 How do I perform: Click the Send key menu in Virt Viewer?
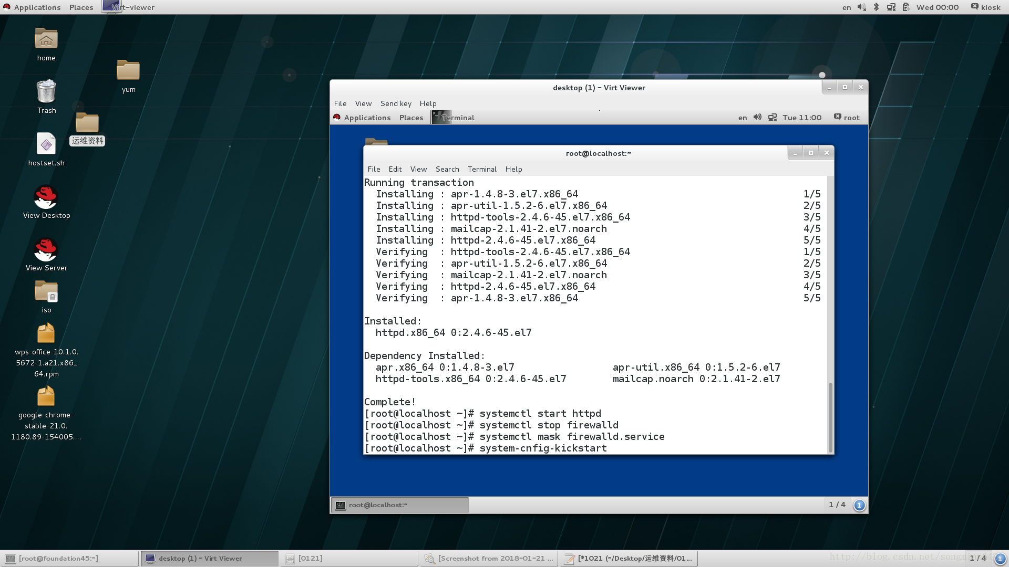click(x=395, y=103)
